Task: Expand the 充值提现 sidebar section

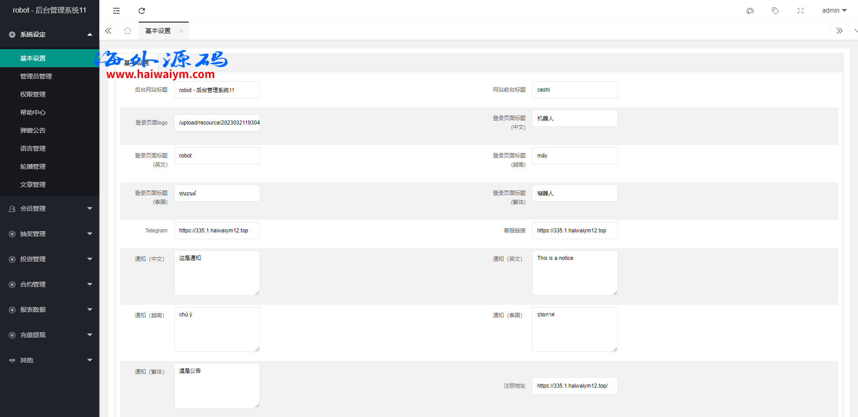Action: [x=50, y=335]
